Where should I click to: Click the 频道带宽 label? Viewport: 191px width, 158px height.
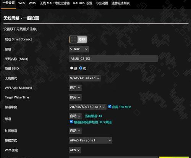pyautogui.click(x=11, y=107)
